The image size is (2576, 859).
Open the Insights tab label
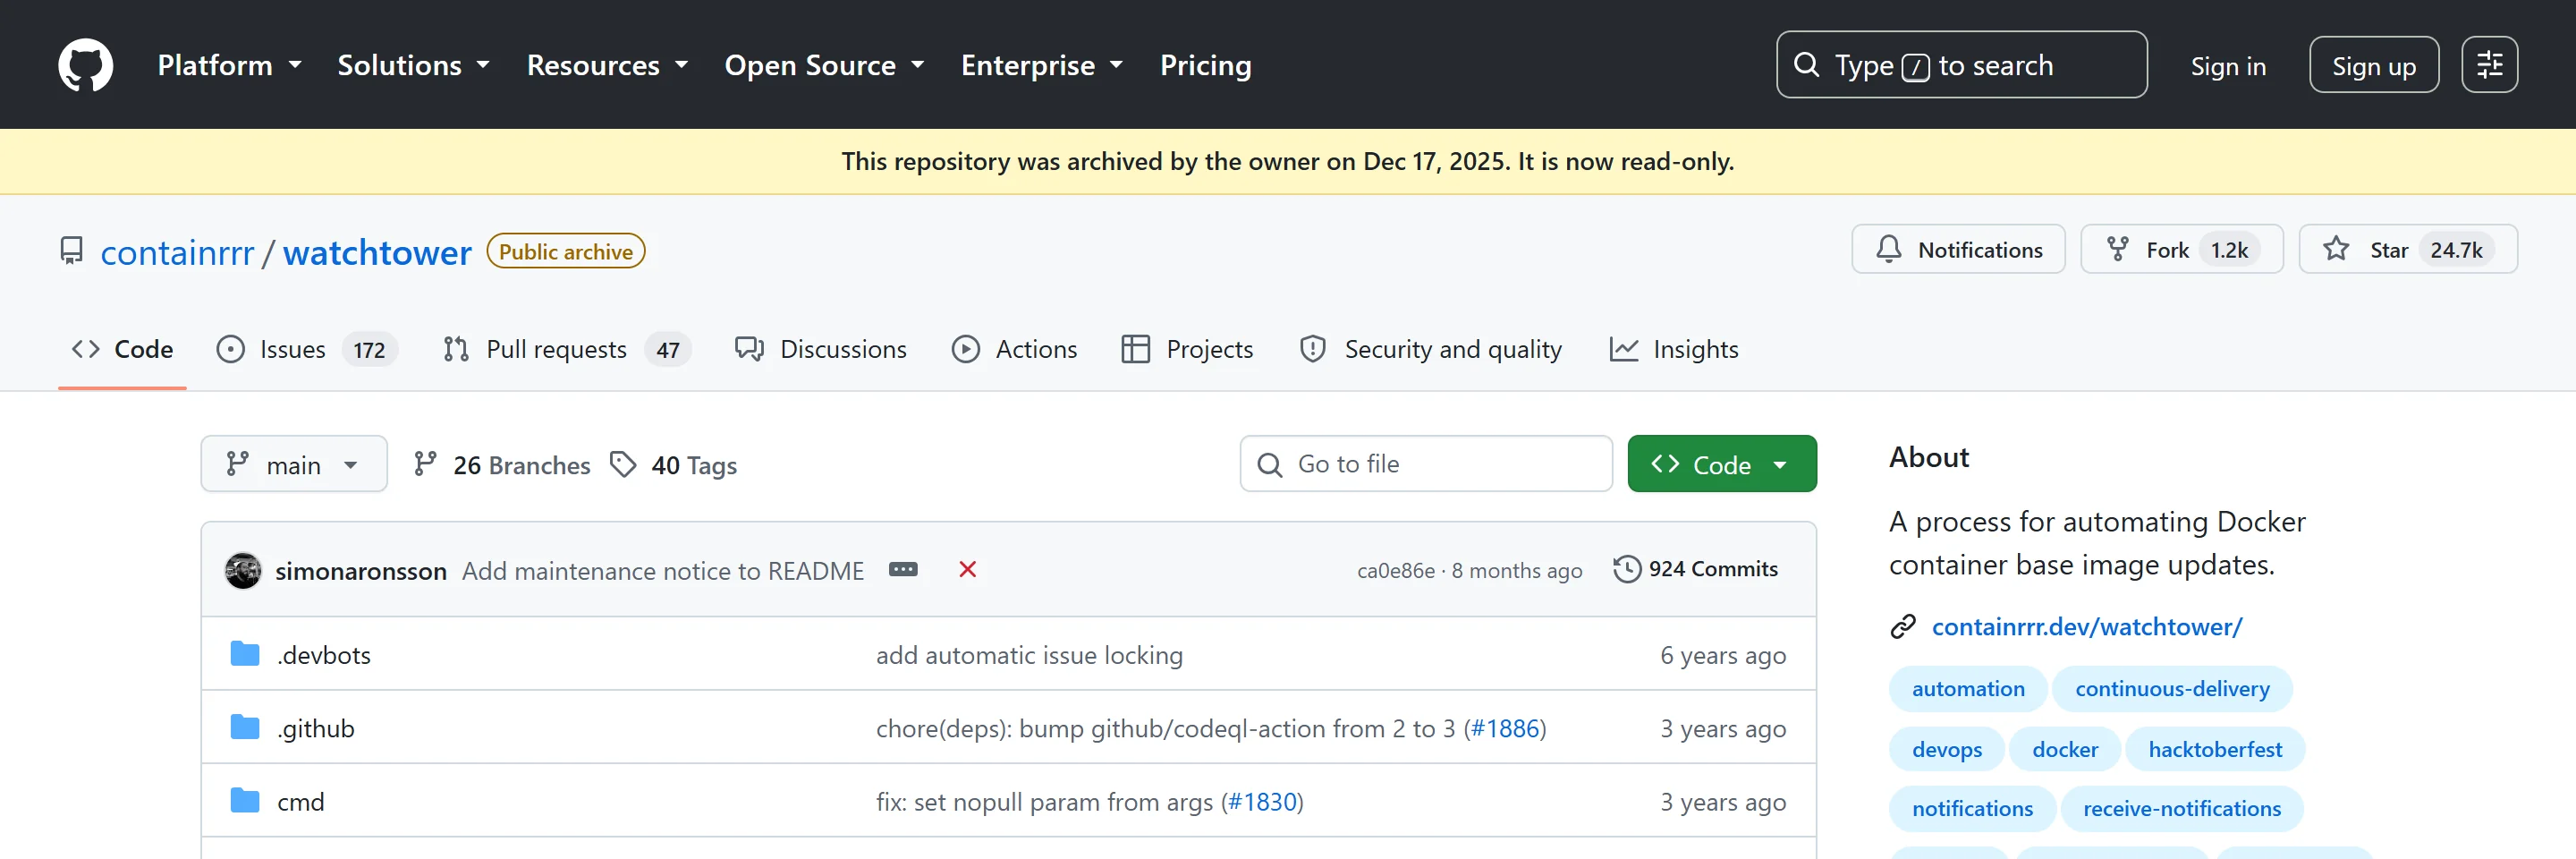[1695, 349]
